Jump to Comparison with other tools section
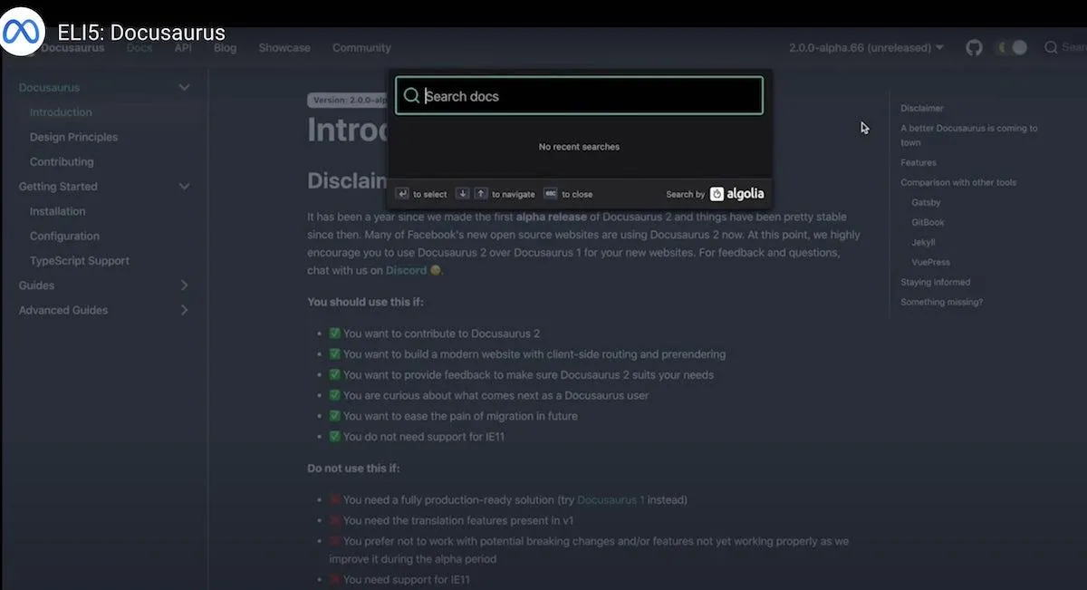This screenshot has width=1087, height=590. pyautogui.click(x=958, y=183)
